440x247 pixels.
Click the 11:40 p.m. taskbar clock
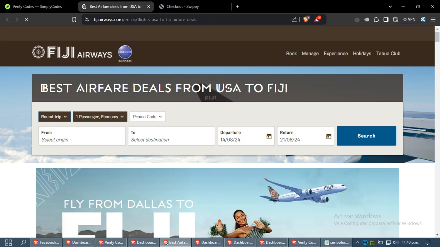coord(410,242)
